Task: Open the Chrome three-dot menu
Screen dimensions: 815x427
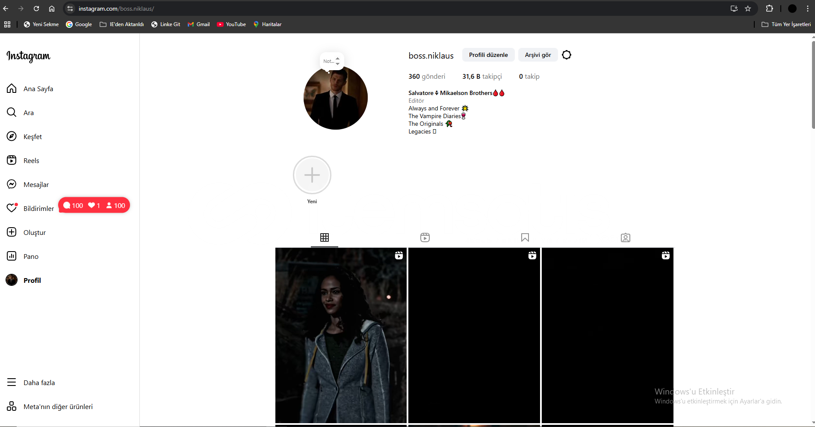Action: 808,9
